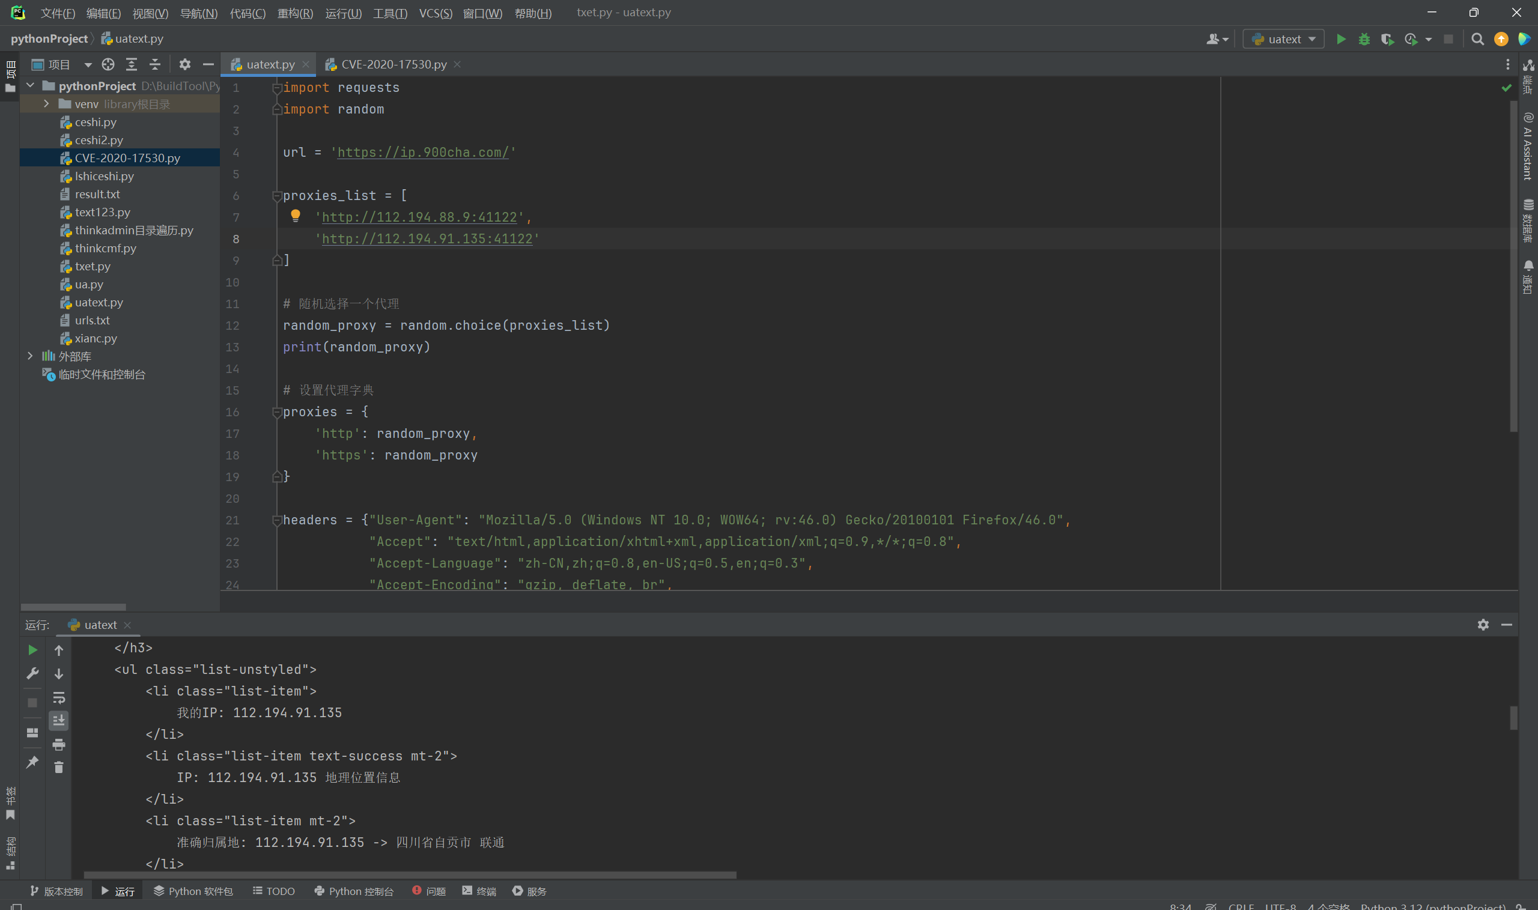Collapse all in project tree toolbar

[155, 64]
